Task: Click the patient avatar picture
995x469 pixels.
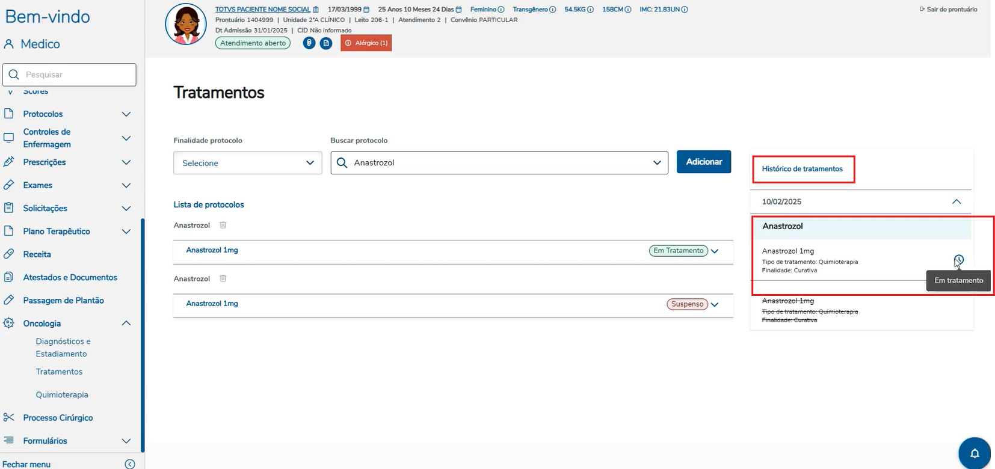Action: click(186, 25)
